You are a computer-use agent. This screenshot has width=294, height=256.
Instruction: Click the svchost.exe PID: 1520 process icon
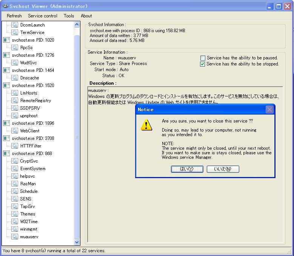tap(6, 85)
